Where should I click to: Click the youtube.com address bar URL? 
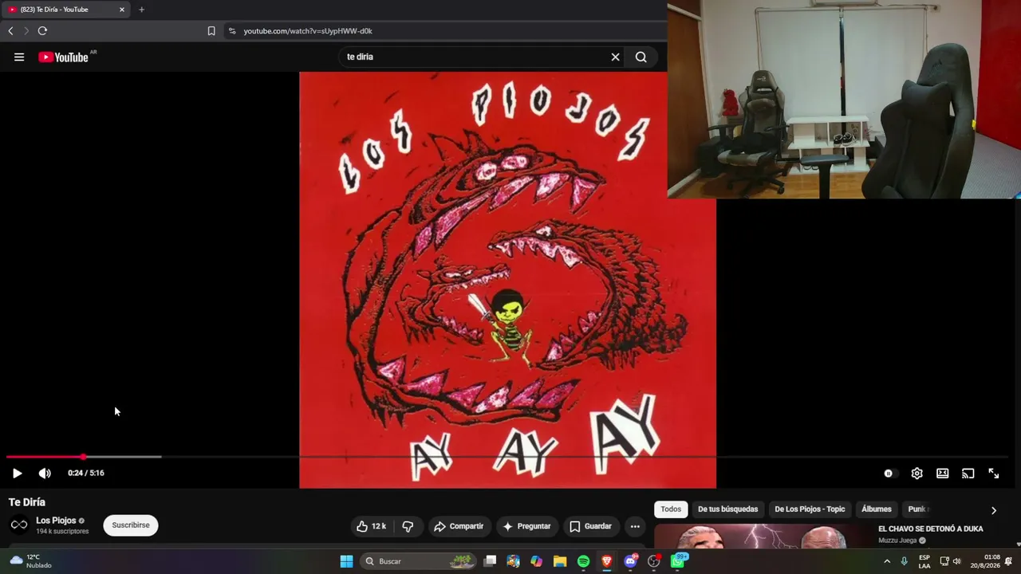click(x=308, y=31)
